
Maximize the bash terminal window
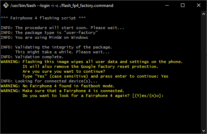click(x=183, y=6)
